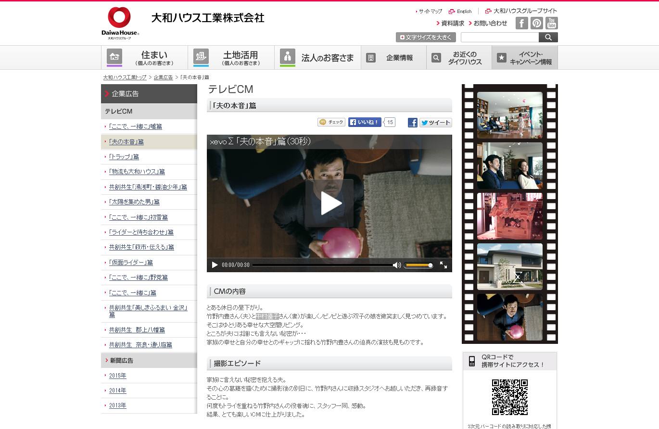The height and width of the screenshot is (429, 659).
Task: Open 2013年 newspaper ads
Action: click(117, 405)
